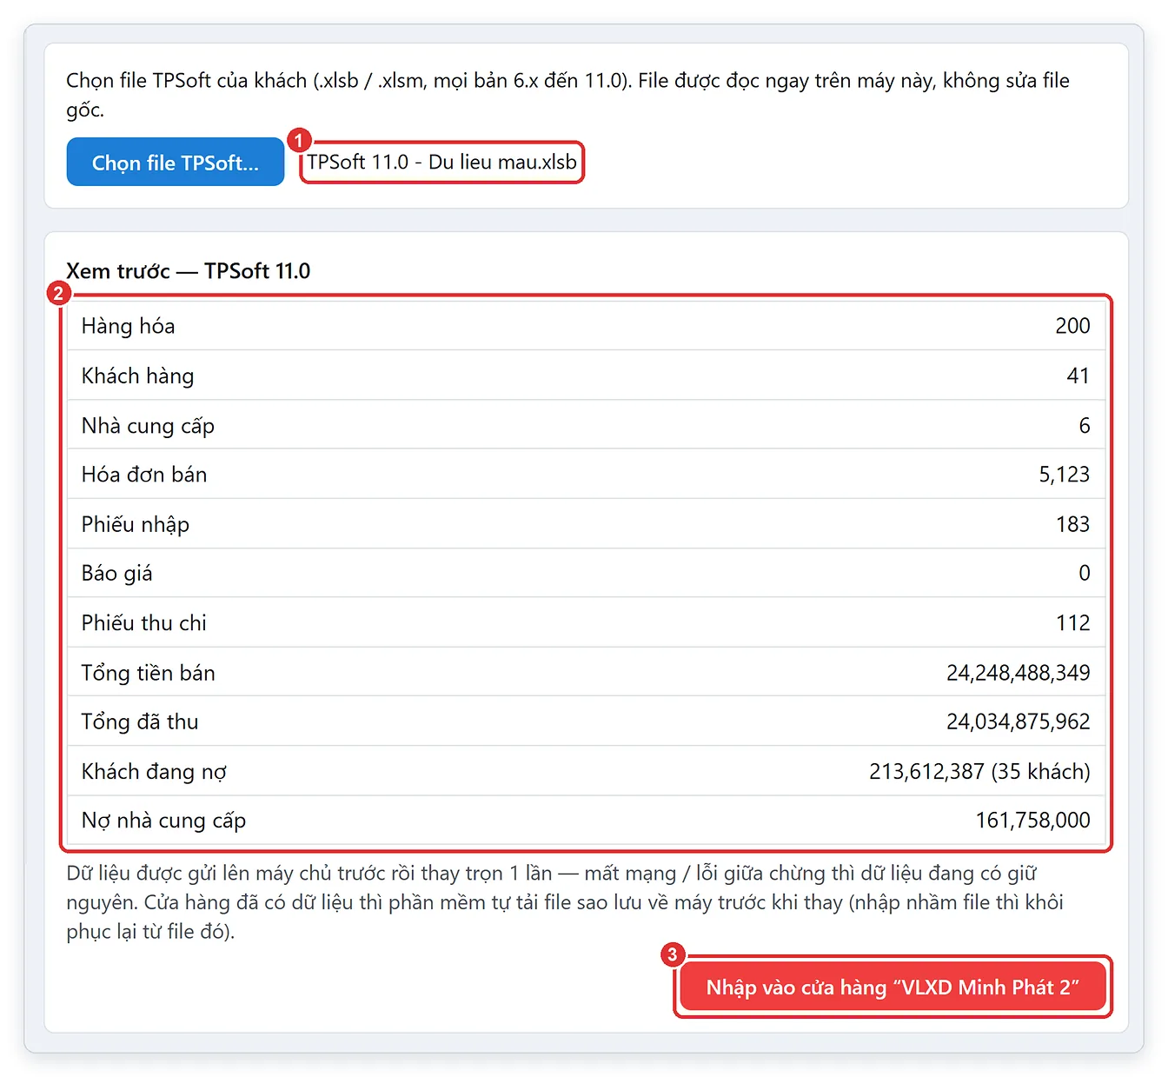Click the total sales value '24,248,488,349'
The height and width of the screenshot is (1077, 1168).
pos(1019,673)
